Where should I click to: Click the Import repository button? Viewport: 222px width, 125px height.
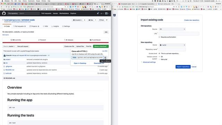(x=183, y=67)
